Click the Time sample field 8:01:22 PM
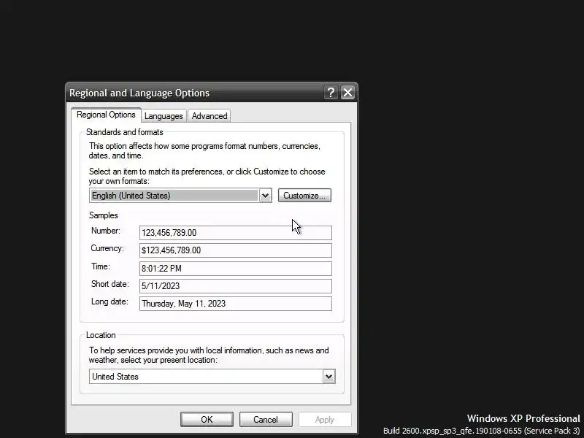 235,269
